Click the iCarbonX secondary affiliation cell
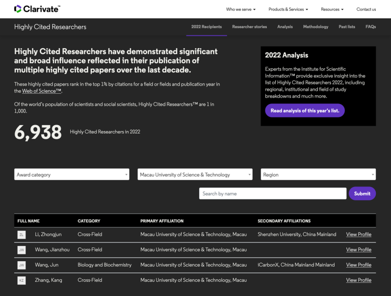 (x=296, y=265)
